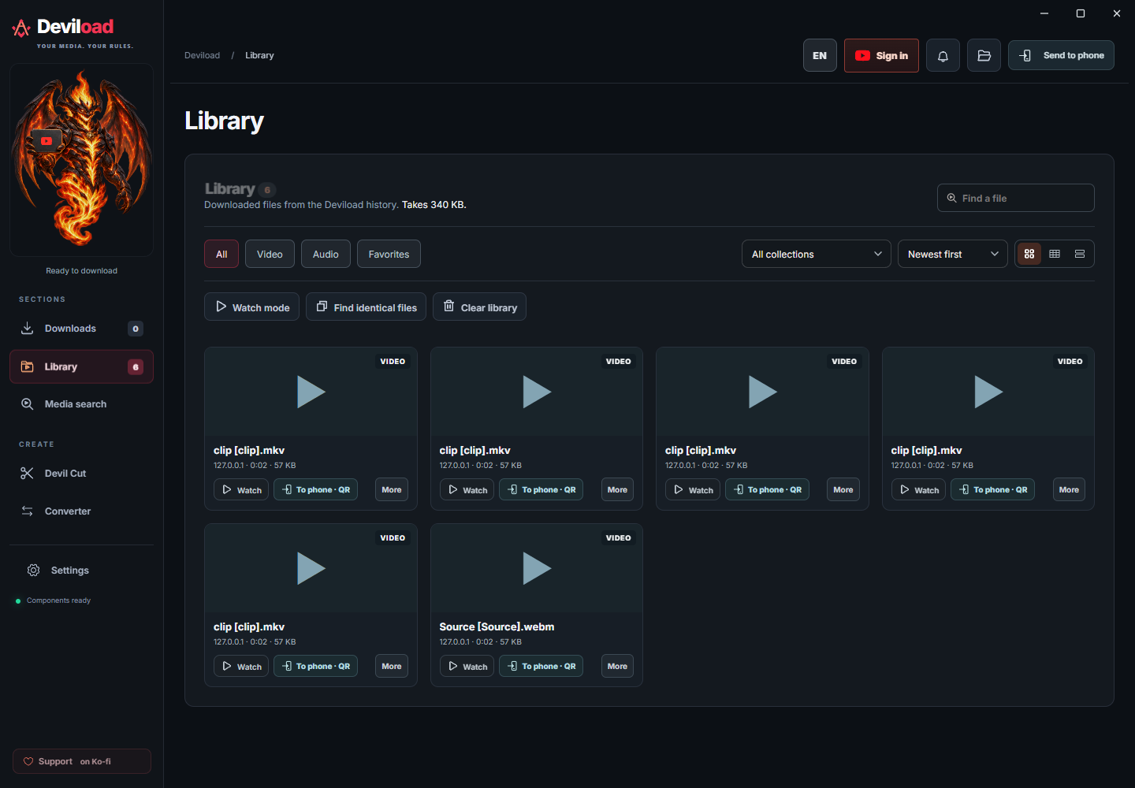
Task: Open Settings from the sidebar
Action: [81, 571]
